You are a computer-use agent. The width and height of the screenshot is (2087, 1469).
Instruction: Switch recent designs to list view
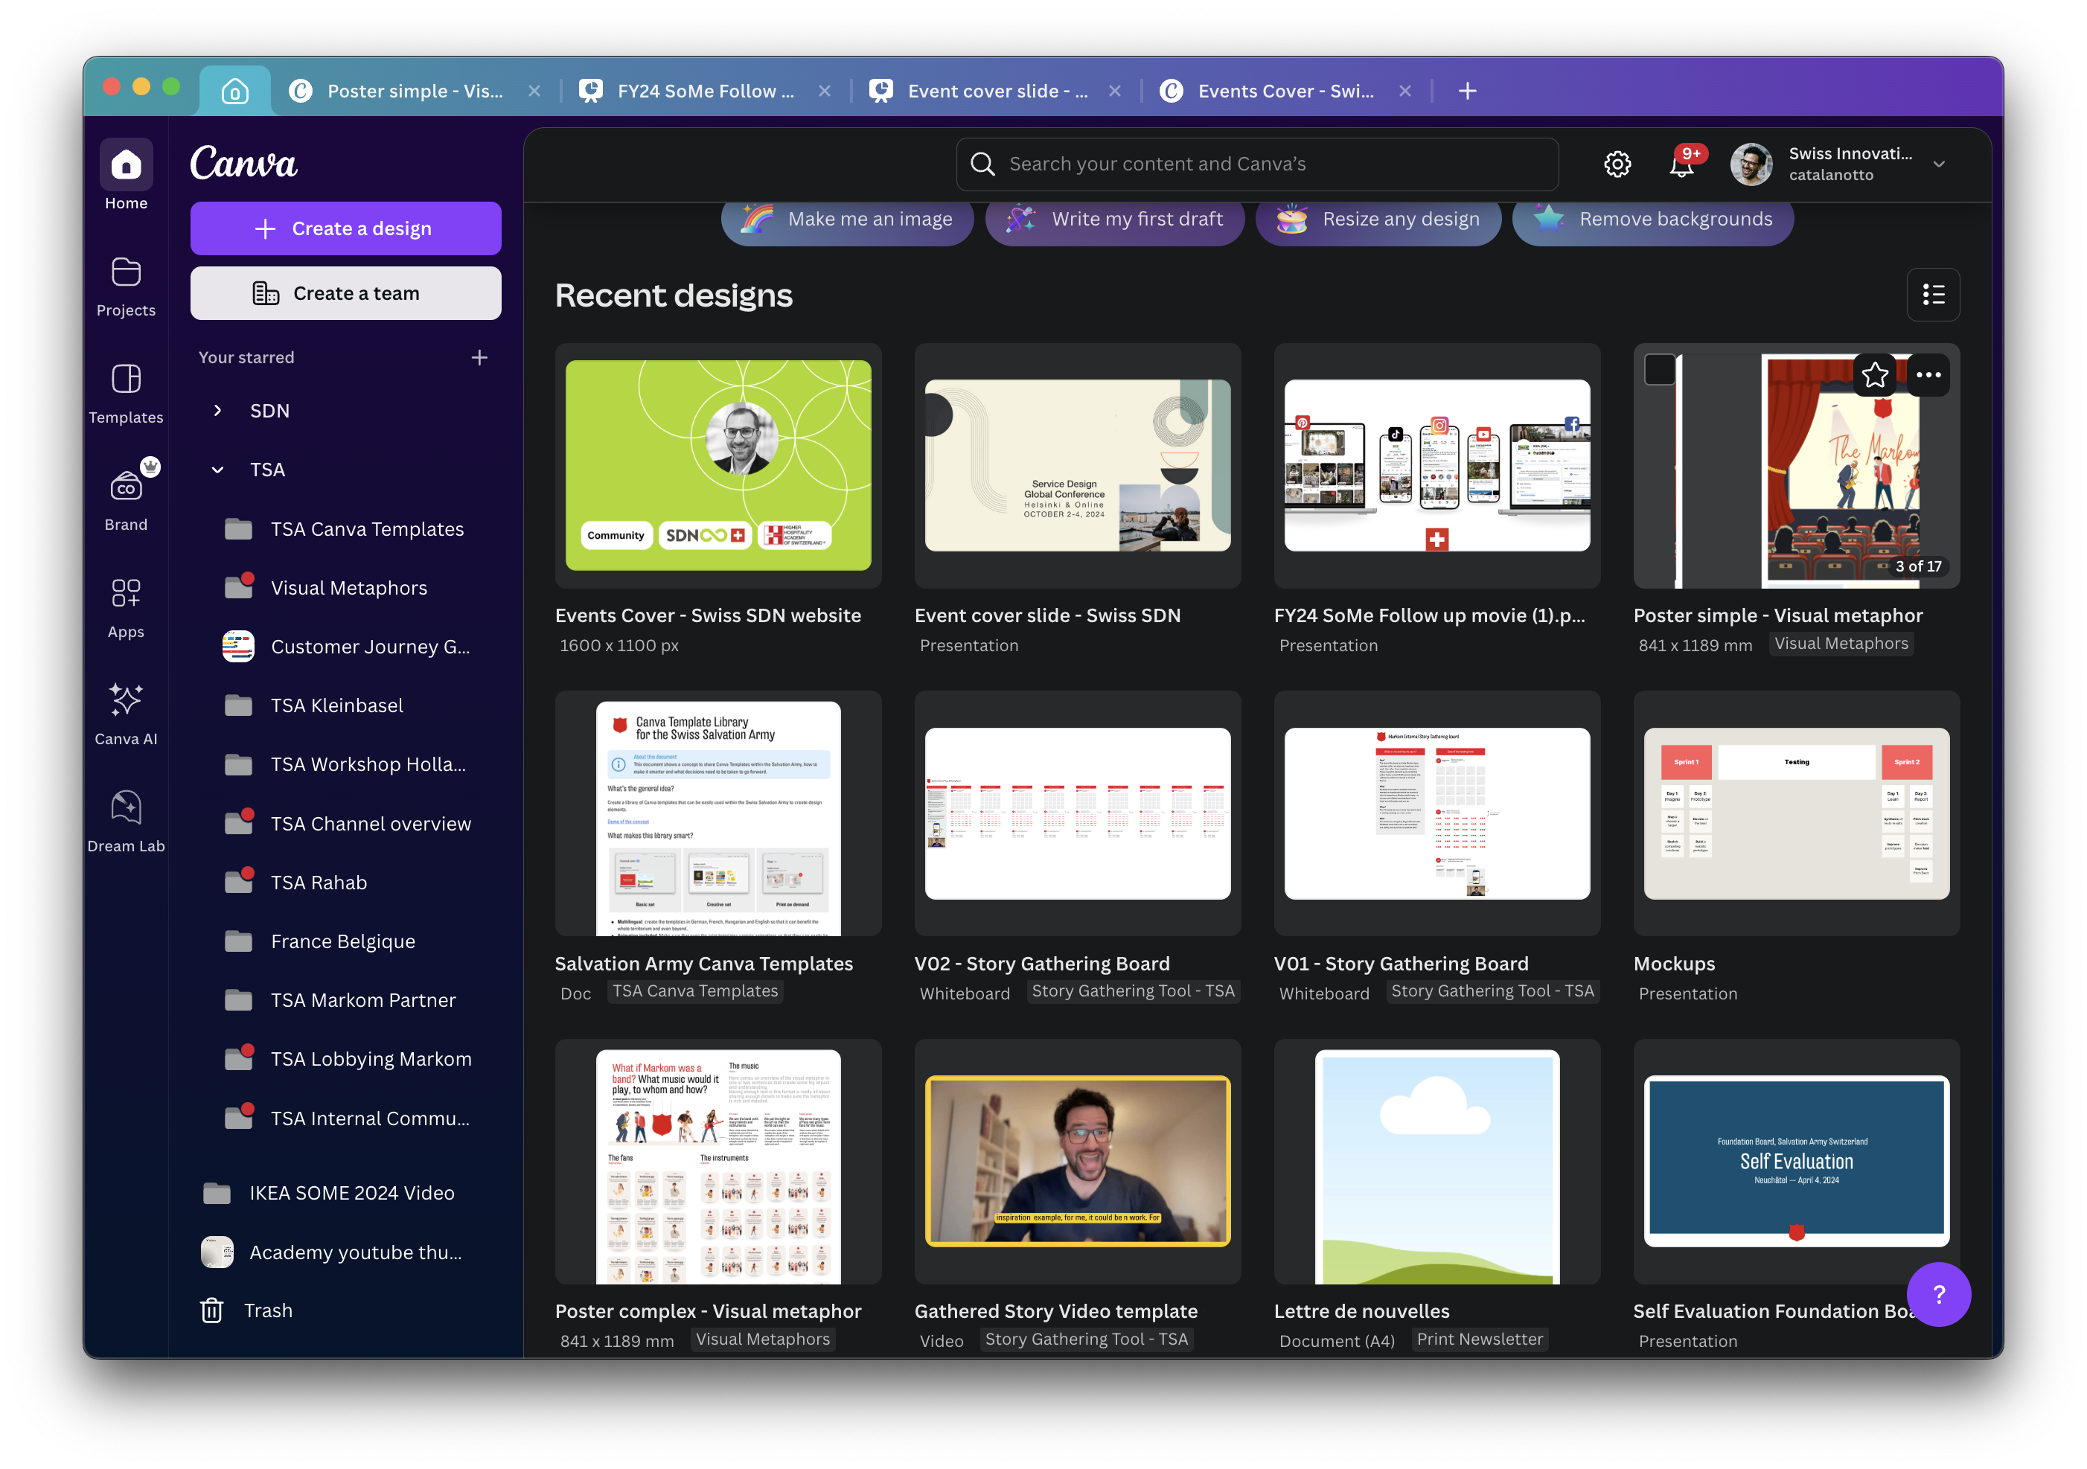coord(1932,295)
